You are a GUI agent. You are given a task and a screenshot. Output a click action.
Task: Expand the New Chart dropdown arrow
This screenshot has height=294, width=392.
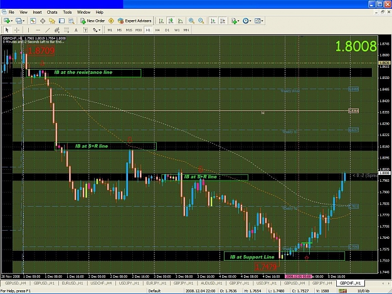coord(11,21)
